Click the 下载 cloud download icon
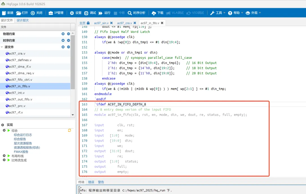The width and height of the screenshot is (306, 194). point(154,13)
